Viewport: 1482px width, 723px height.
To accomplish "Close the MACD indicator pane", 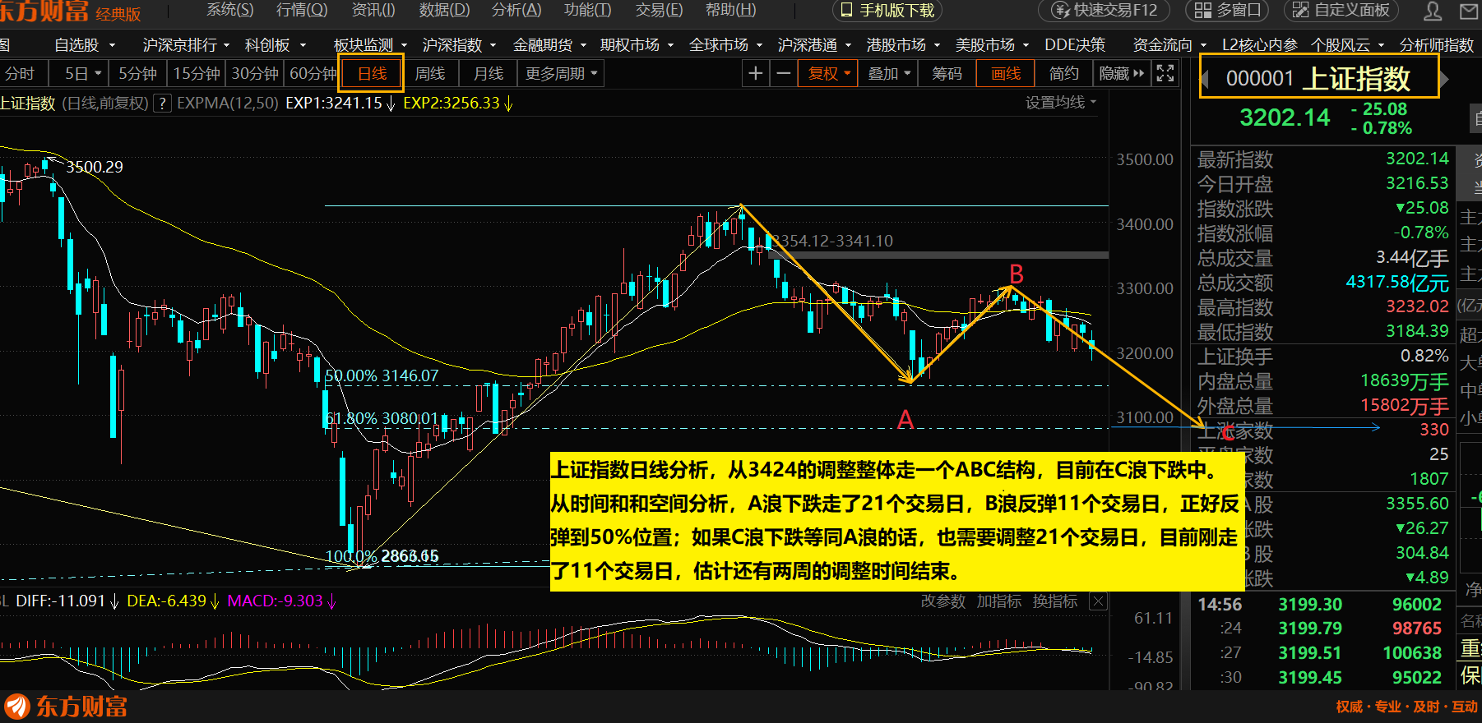I will point(1097,601).
